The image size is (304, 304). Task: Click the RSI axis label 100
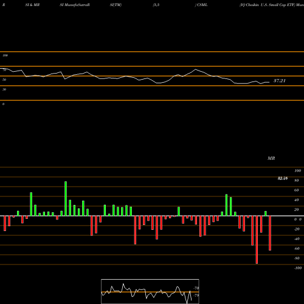[5, 55]
